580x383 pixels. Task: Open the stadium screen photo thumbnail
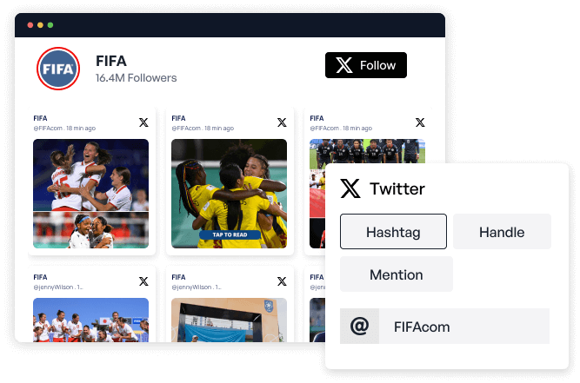[229, 320]
